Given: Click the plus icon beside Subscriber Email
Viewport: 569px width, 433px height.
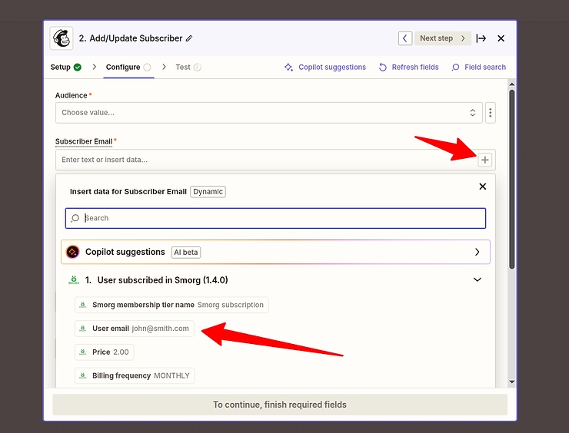Looking at the screenshot, I should click(485, 160).
